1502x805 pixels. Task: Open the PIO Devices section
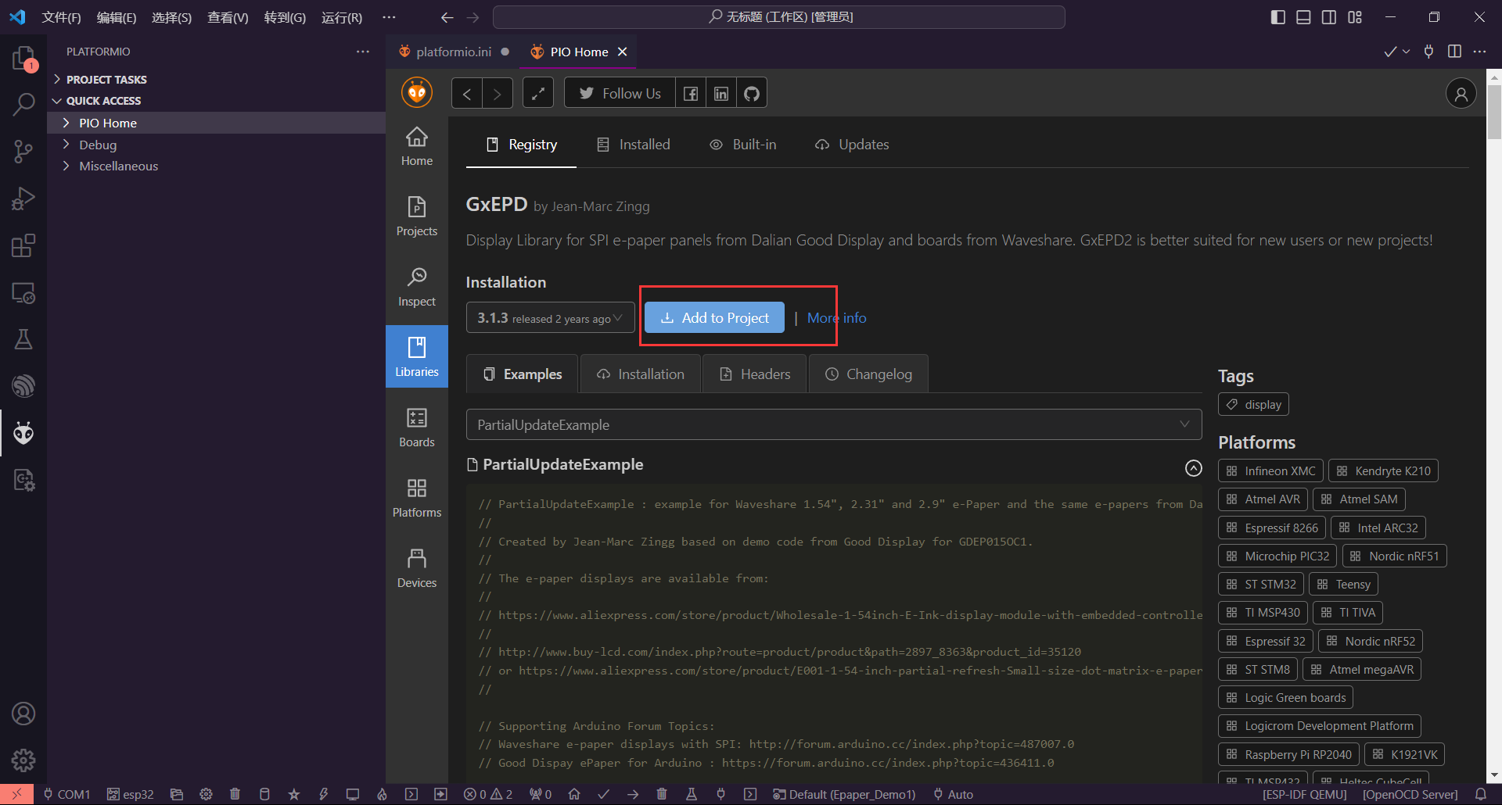[417, 568]
